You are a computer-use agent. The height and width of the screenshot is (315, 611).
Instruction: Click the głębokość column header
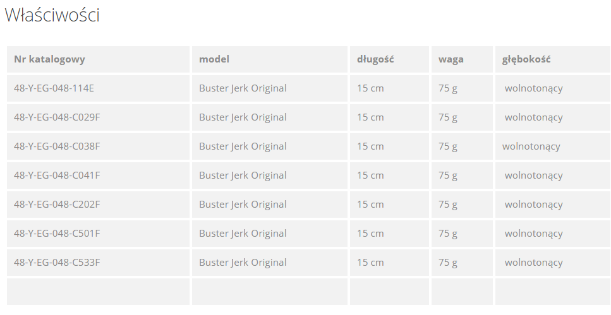click(x=526, y=59)
